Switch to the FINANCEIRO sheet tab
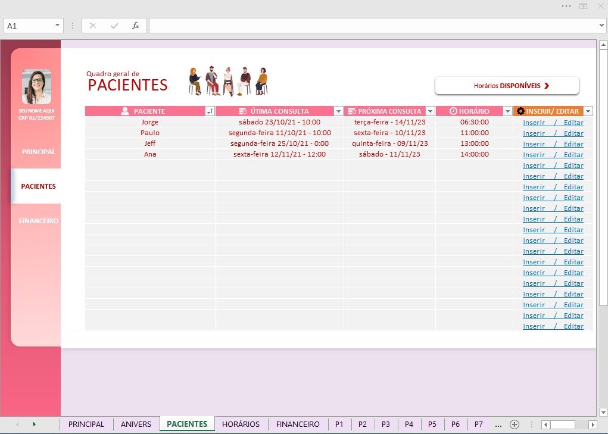 point(298,424)
